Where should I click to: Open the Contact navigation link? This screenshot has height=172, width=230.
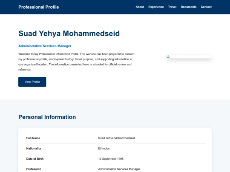tap(206, 7)
